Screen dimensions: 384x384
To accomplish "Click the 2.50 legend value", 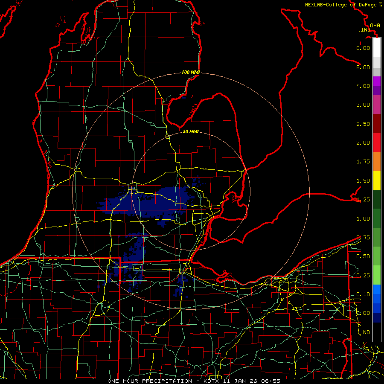I will tap(363, 124).
